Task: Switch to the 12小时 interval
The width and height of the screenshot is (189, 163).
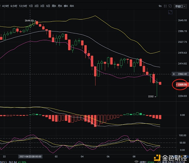Action: click(23, 6)
